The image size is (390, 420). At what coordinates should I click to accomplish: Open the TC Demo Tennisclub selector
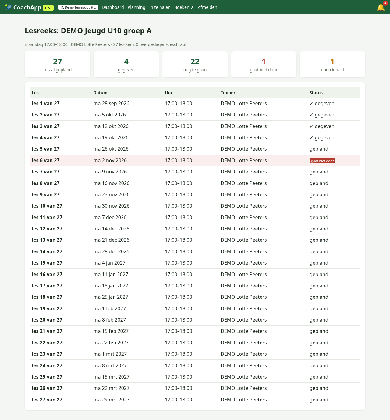point(78,7)
